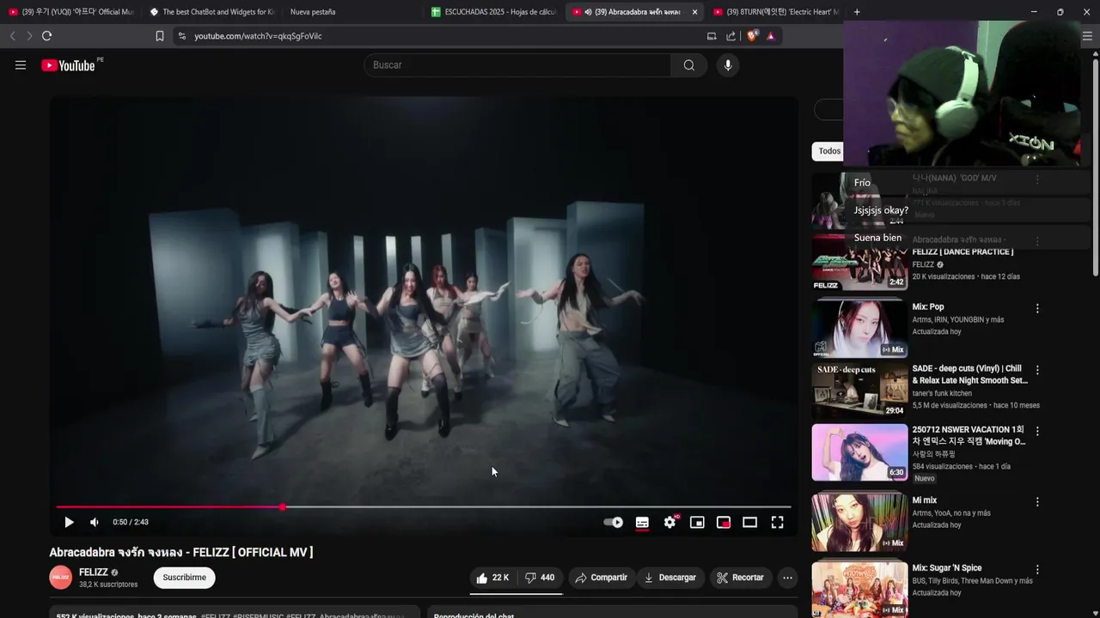Subscribe with the Suscribirme button

click(x=185, y=578)
